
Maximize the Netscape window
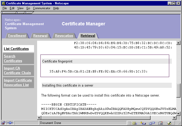coord(174,3)
